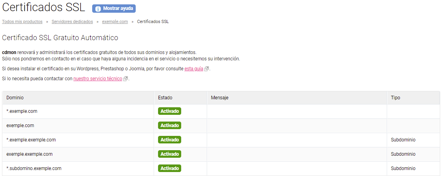Go to Todos mis productos breadcrumb

coord(22,21)
